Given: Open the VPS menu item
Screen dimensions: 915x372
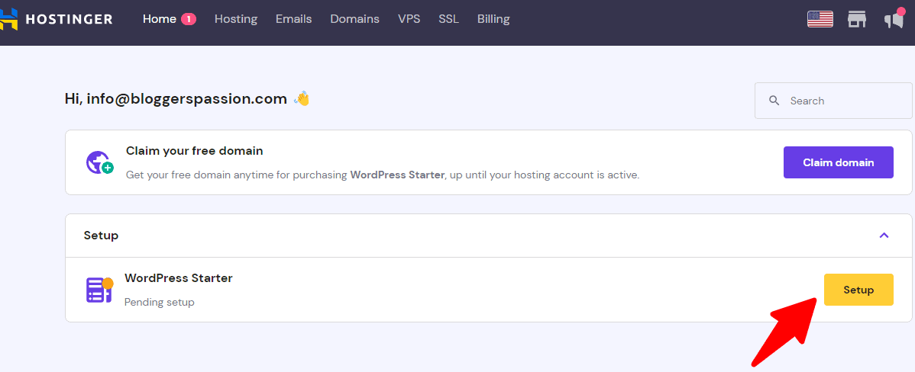Looking at the screenshot, I should pos(409,19).
